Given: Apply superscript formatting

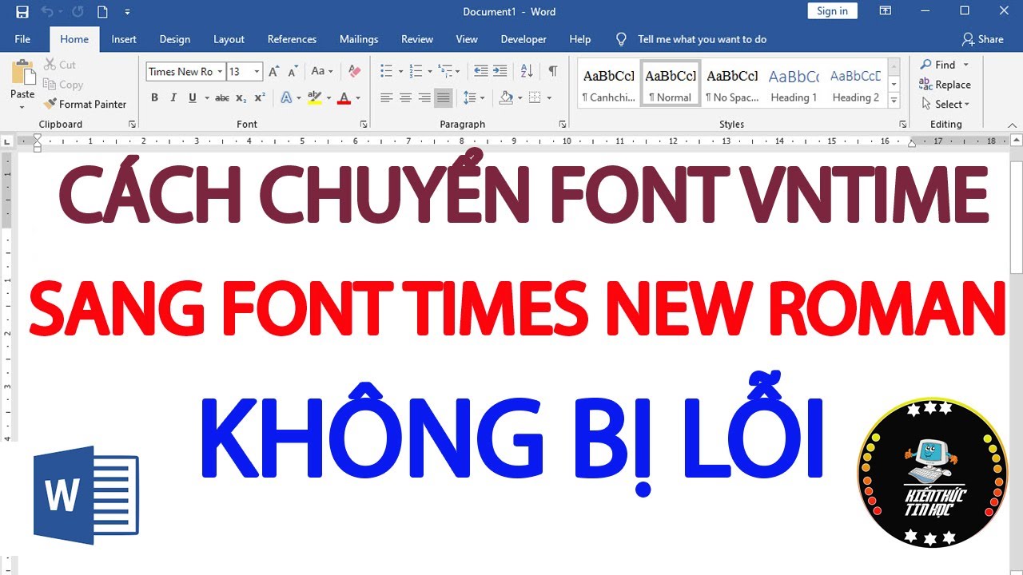Looking at the screenshot, I should tap(260, 97).
